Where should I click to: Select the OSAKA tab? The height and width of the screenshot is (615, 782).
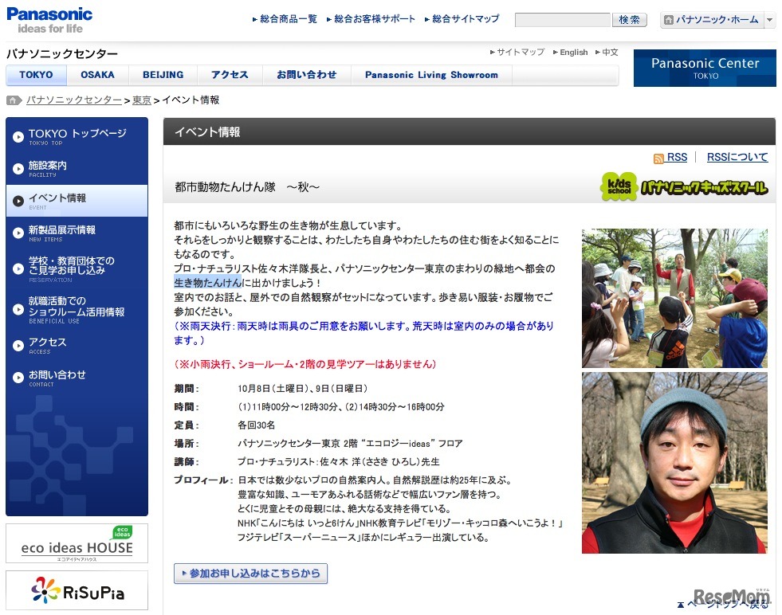(97, 75)
